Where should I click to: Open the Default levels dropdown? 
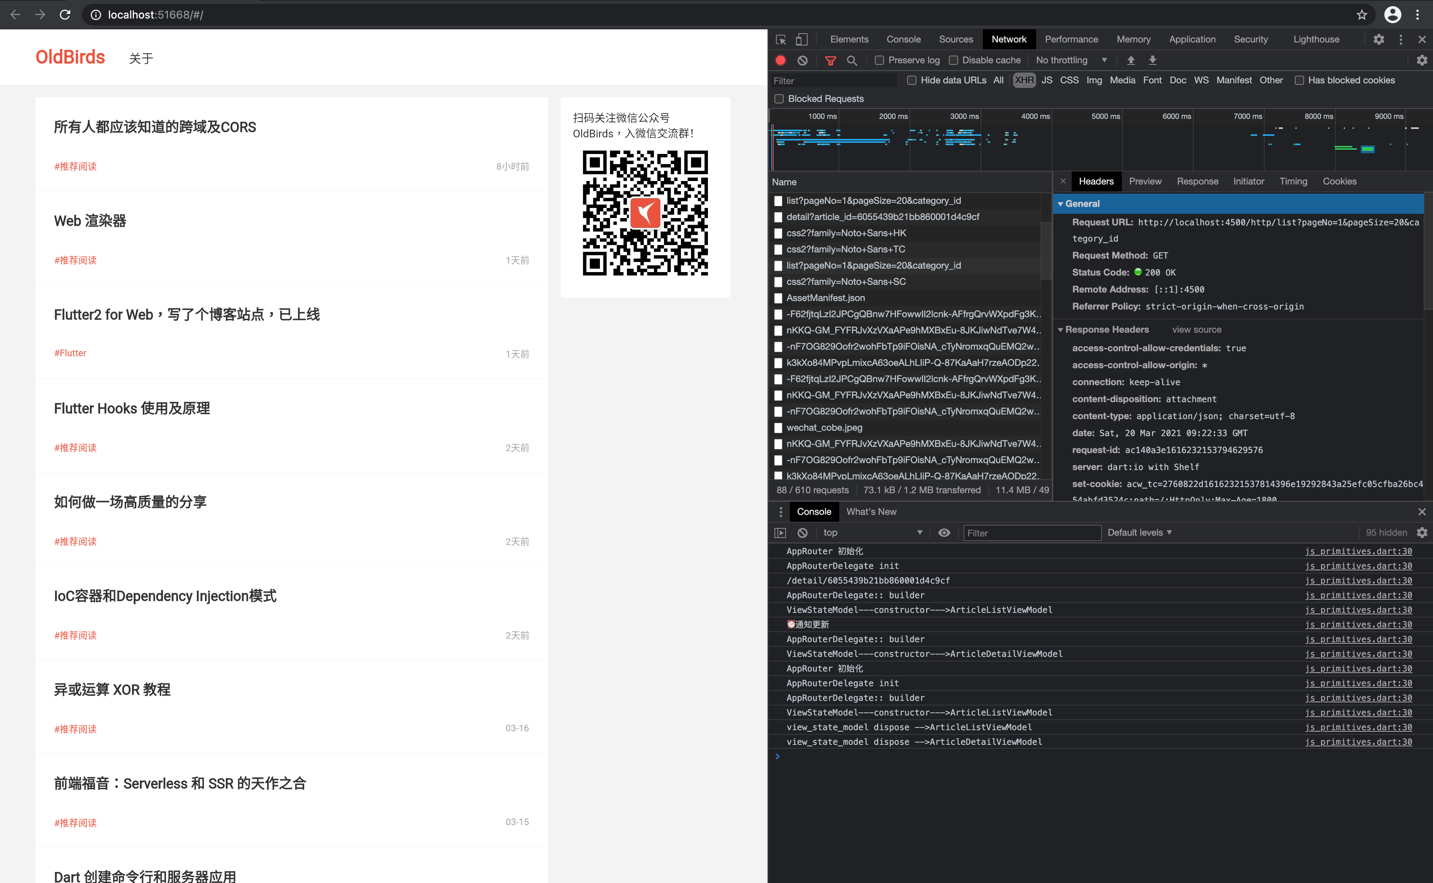point(1140,533)
